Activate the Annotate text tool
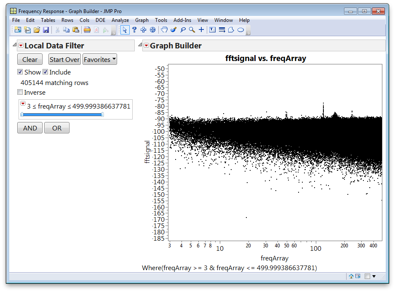 coord(212,30)
